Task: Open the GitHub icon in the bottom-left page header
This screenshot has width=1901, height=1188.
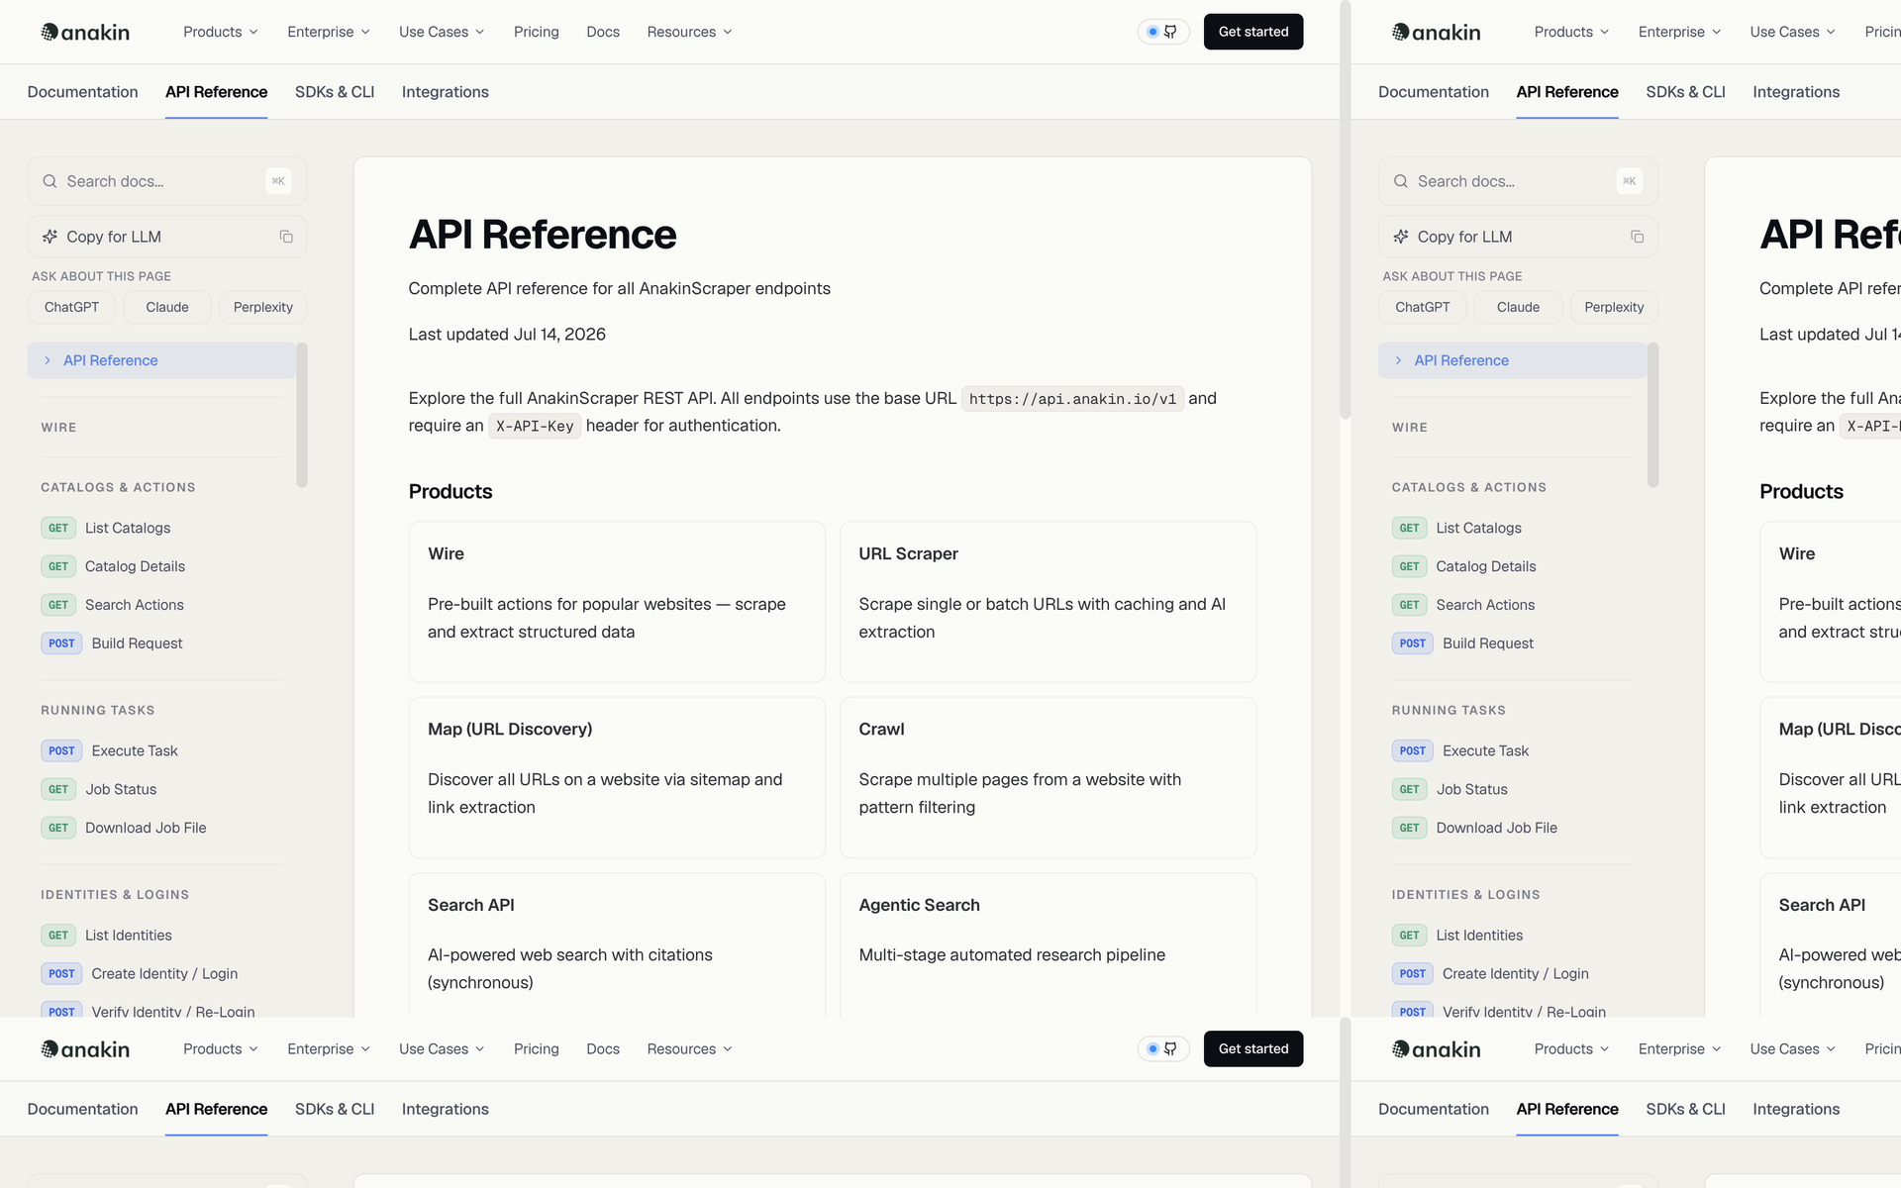Action: coord(1170,1048)
